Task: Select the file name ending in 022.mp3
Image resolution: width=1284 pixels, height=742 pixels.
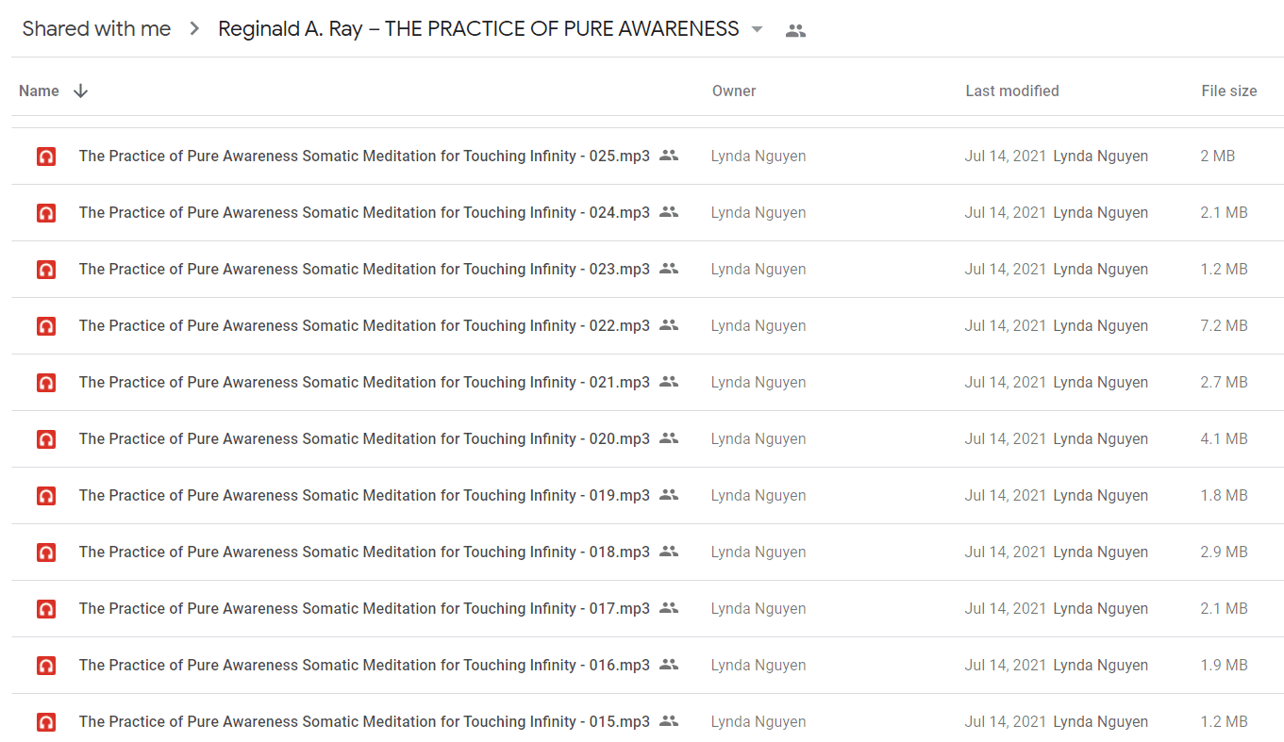Action: [x=364, y=326]
